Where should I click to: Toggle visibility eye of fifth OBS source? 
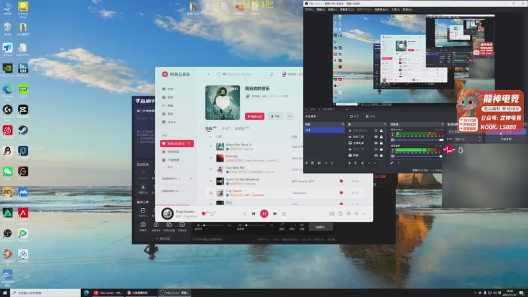pyautogui.click(x=376, y=155)
